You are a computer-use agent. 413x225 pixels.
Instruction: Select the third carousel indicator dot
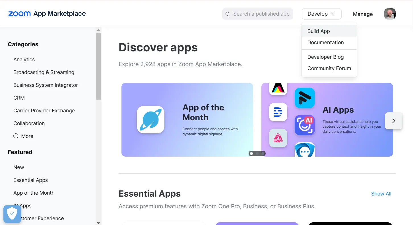pos(263,153)
